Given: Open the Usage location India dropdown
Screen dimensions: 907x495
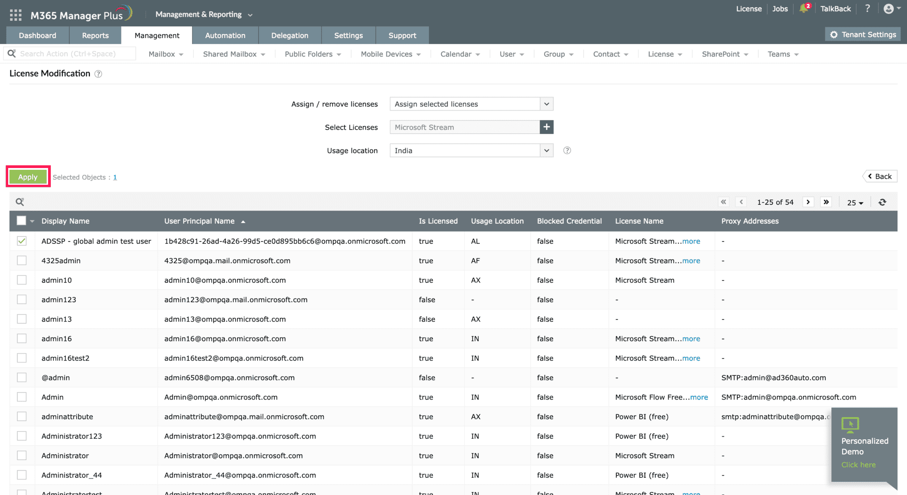Looking at the screenshot, I should coord(546,150).
